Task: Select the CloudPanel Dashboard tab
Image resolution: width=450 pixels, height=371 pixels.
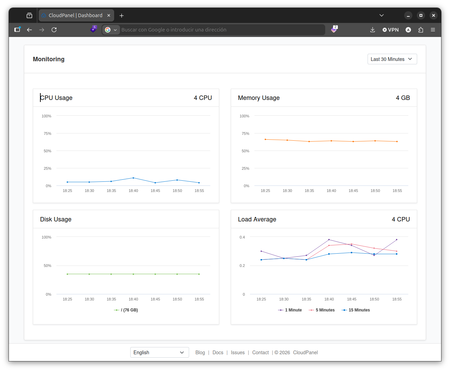Action: pyautogui.click(x=76, y=15)
